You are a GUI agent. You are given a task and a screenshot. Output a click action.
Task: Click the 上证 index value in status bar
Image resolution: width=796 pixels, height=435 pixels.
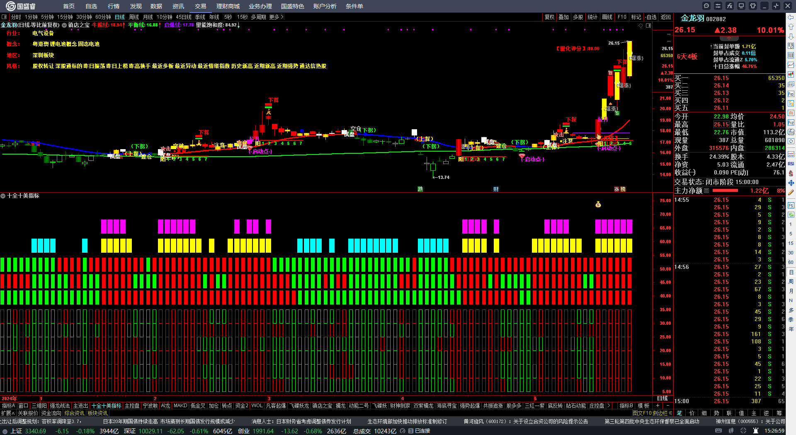click(35, 431)
